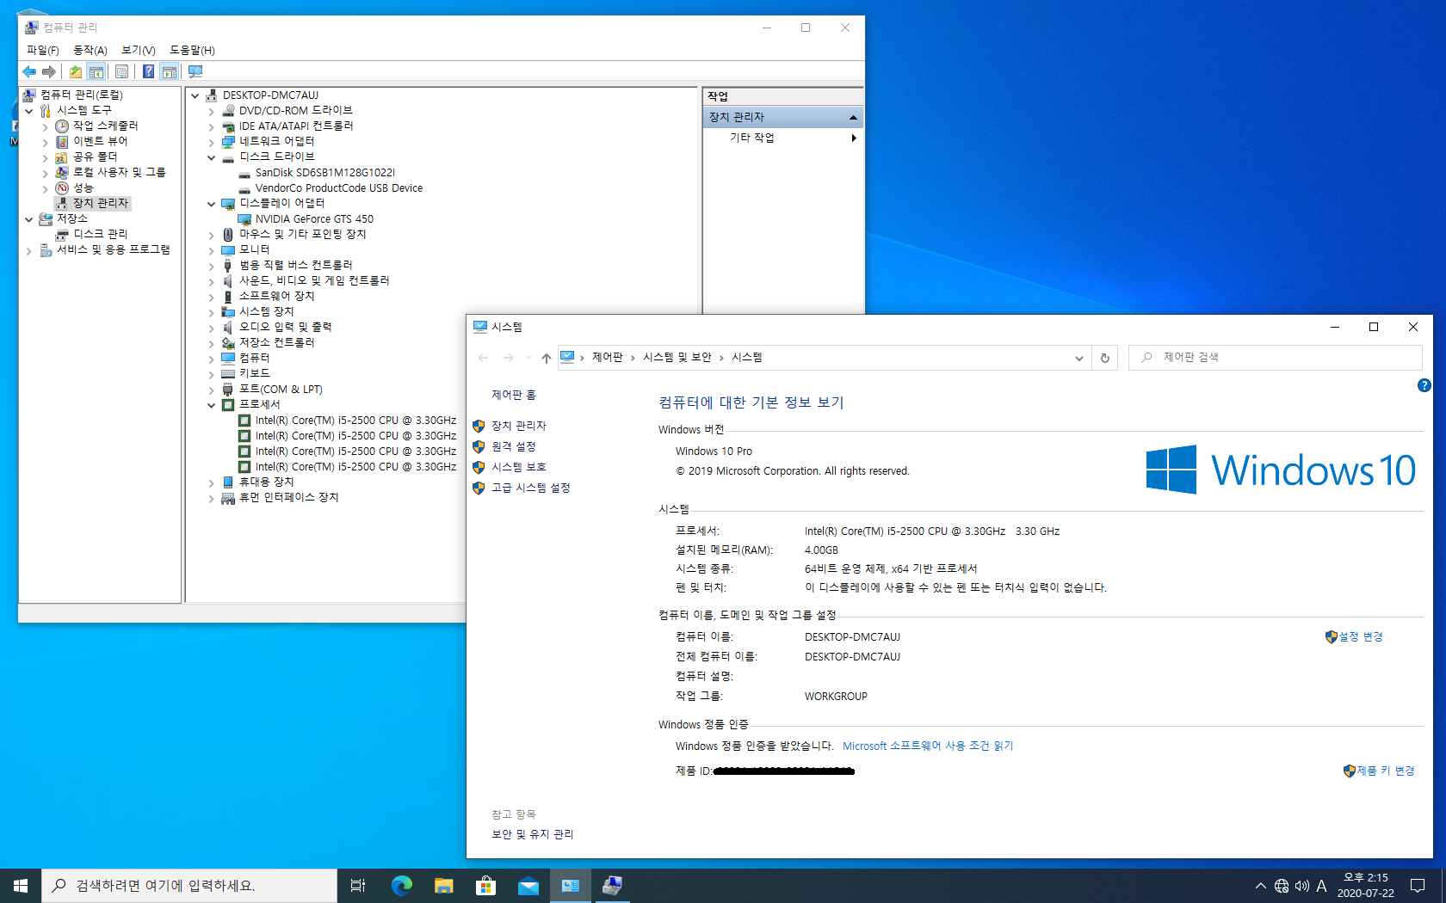This screenshot has width=1446, height=903.
Task: Click Scan for hardware changes monitor icon
Action: pyautogui.click(x=195, y=71)
